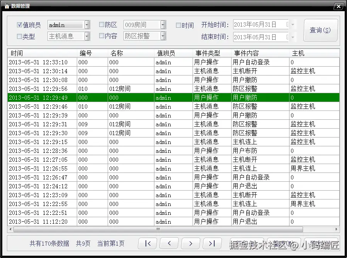
Task: Select the row at 2013-05-31 12:33:10
Action: click(174, 62)
